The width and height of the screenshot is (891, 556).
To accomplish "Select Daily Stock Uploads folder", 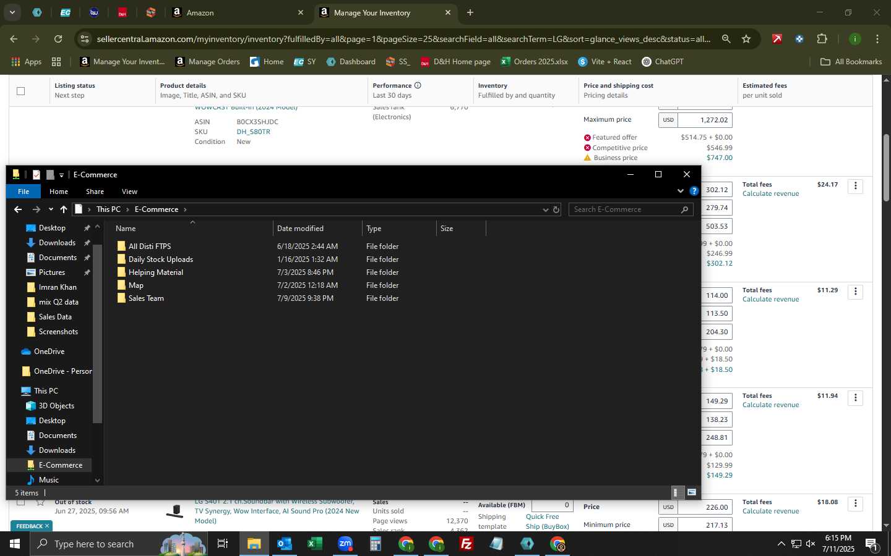I will [x=161, y=259].
